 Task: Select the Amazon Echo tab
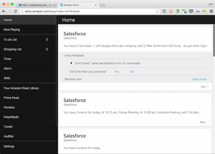coord(78,5)
